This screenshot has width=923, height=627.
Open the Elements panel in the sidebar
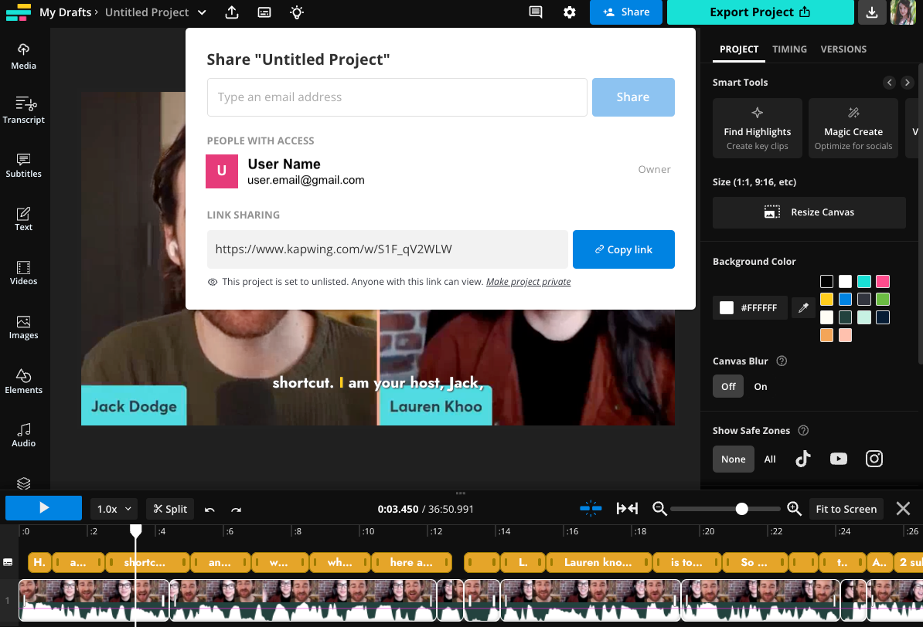[x=23, y=381]
